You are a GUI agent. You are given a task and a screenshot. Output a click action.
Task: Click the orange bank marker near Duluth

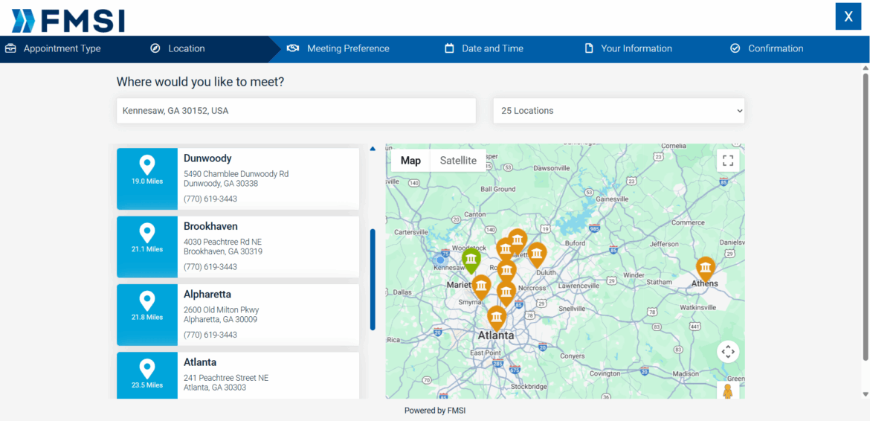point(536,254)
